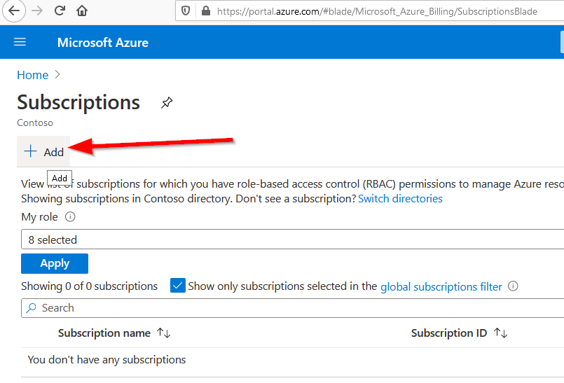Click the Apply button
564x383 pixels.
tap(55, 263)
